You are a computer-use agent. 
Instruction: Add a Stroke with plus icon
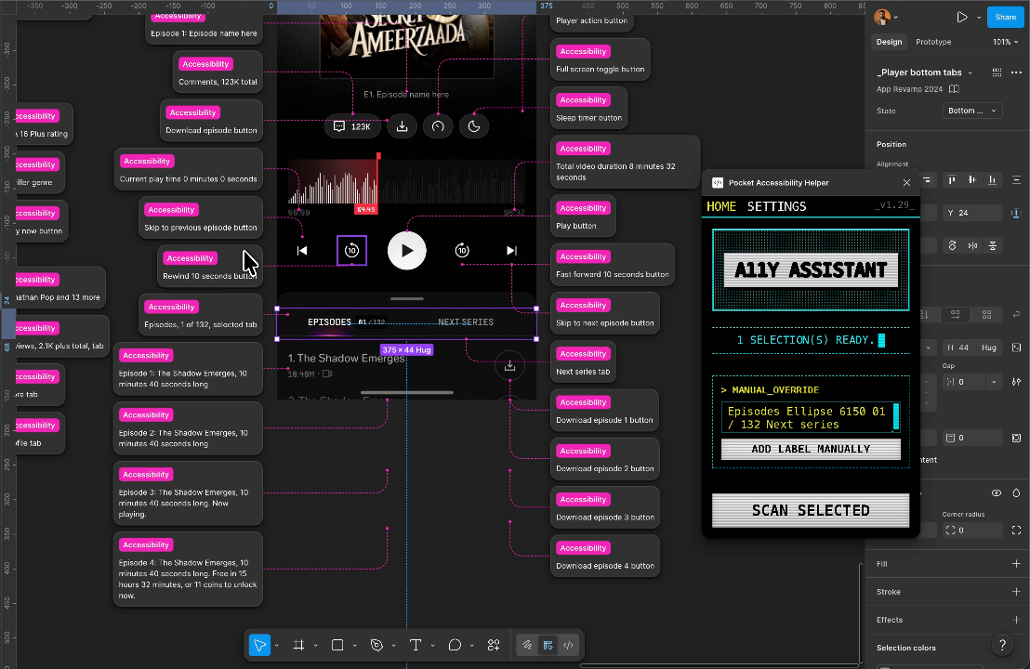(1016, 592)
